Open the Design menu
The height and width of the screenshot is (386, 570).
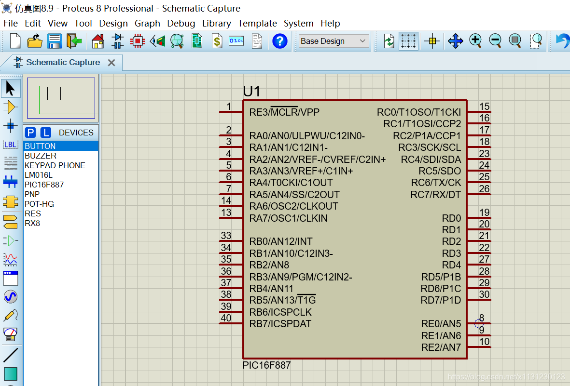[x=113, y=23]
